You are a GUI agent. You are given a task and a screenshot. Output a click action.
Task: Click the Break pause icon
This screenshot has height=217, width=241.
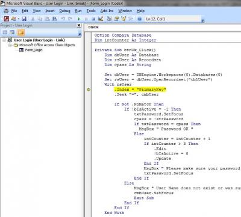pyautogui.click(x=86, y=19)
